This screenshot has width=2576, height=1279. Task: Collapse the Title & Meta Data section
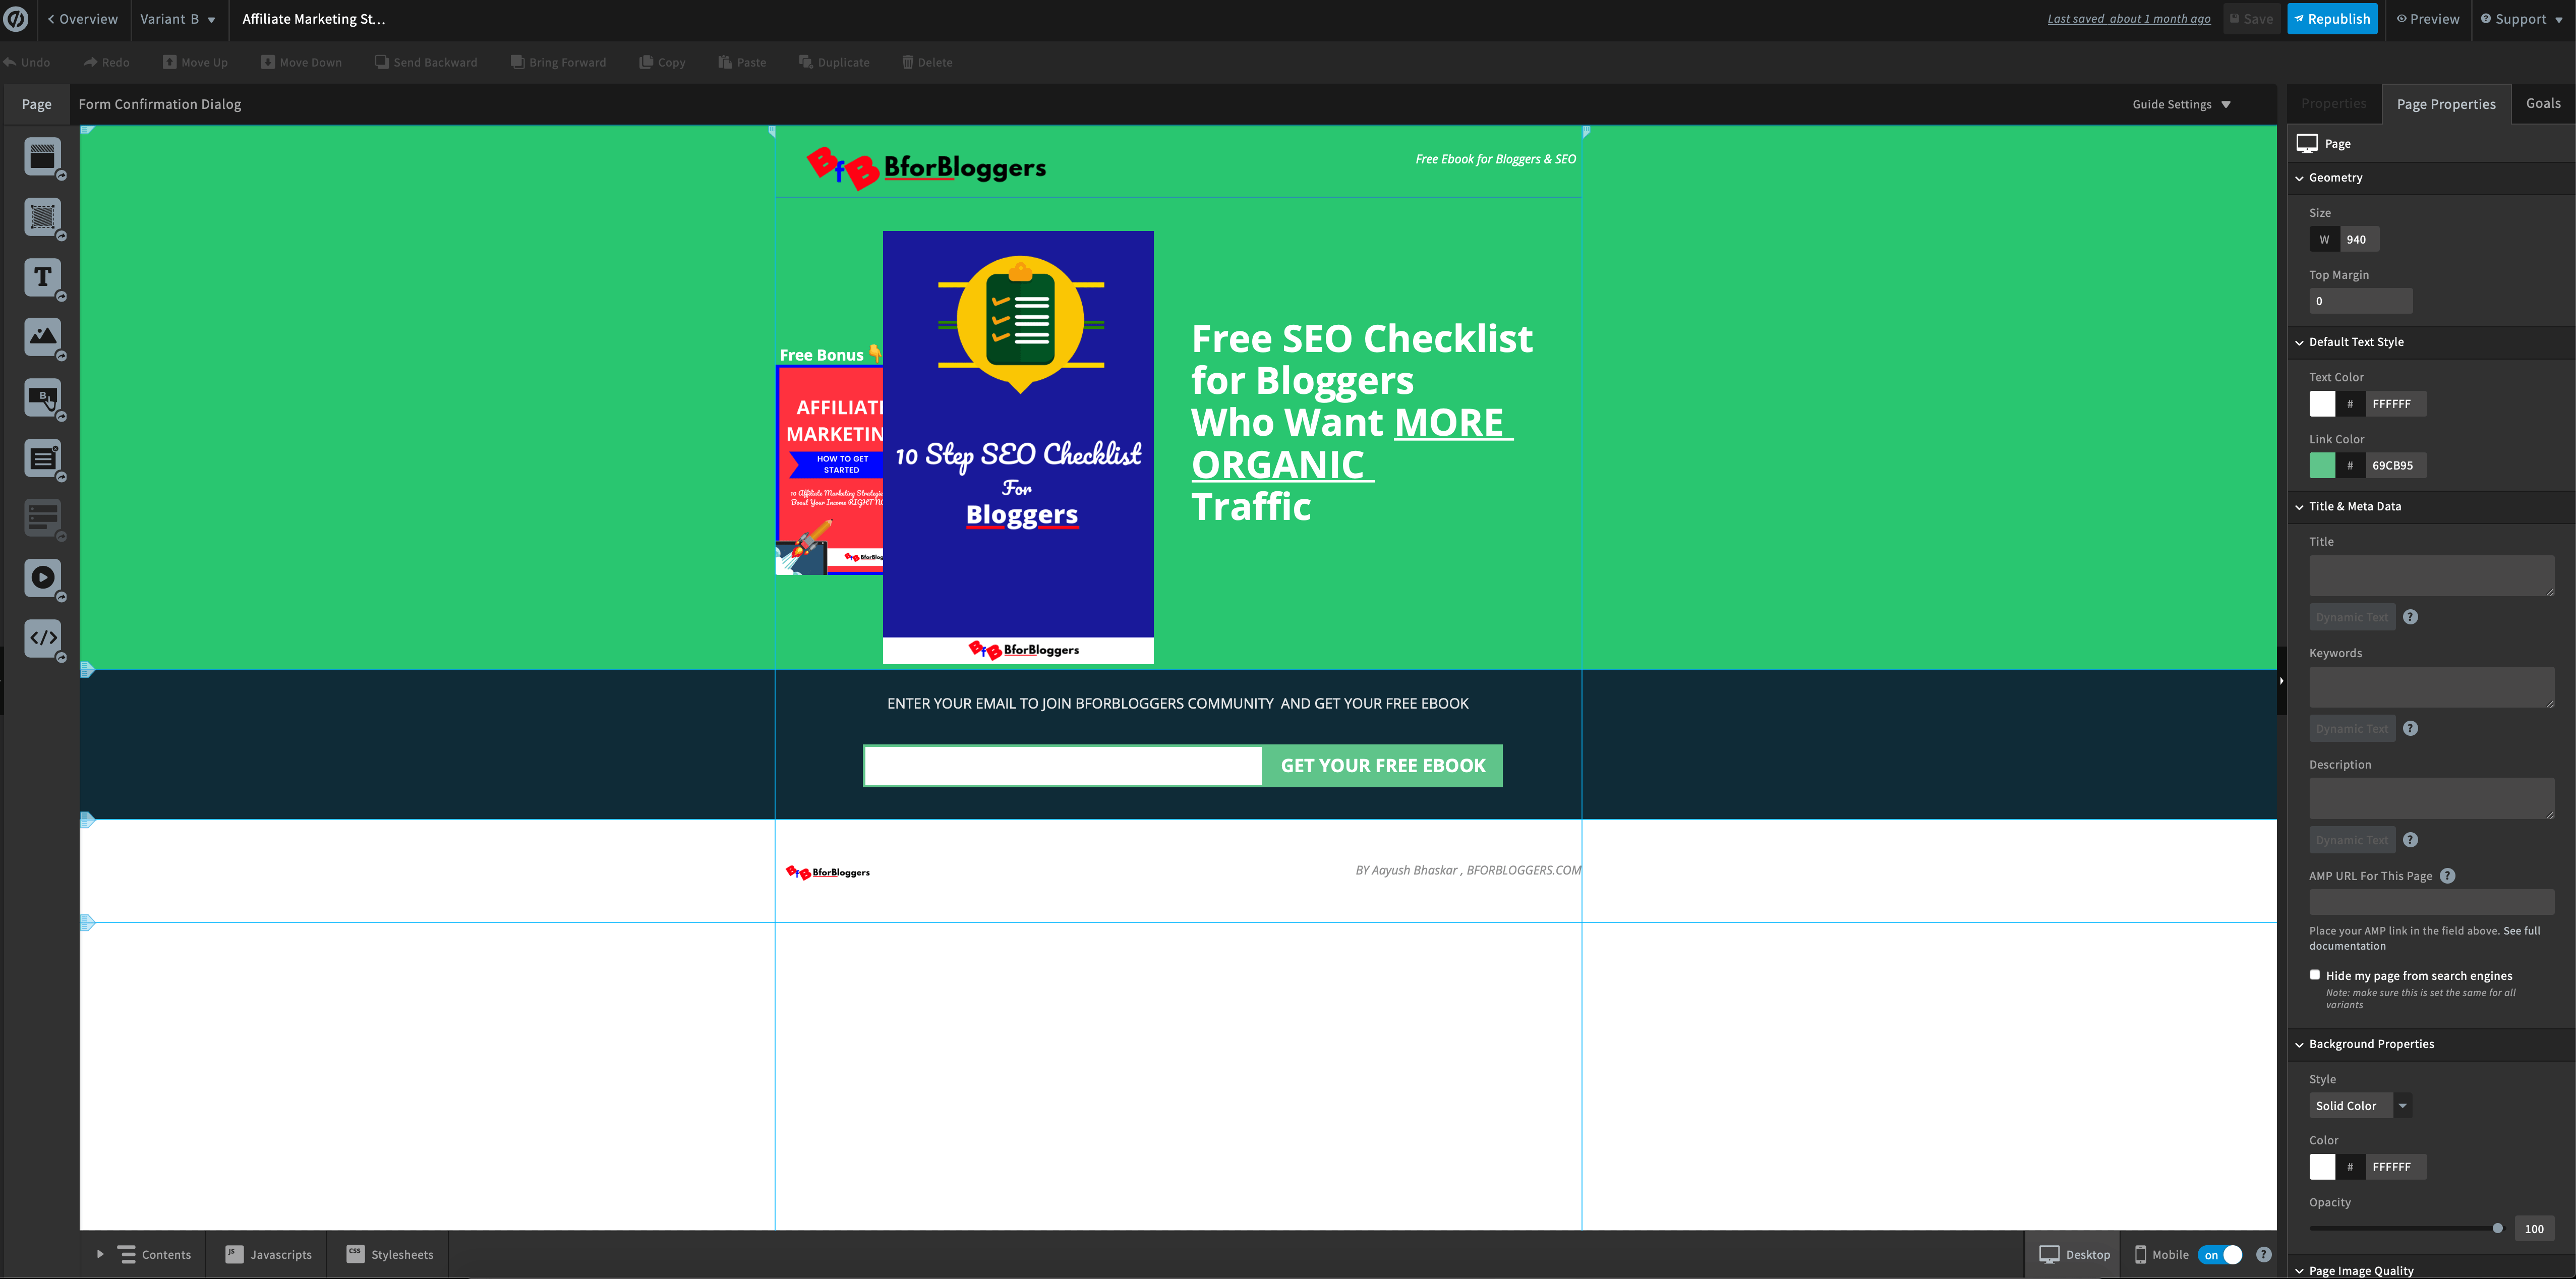(x=2300, y=507)
